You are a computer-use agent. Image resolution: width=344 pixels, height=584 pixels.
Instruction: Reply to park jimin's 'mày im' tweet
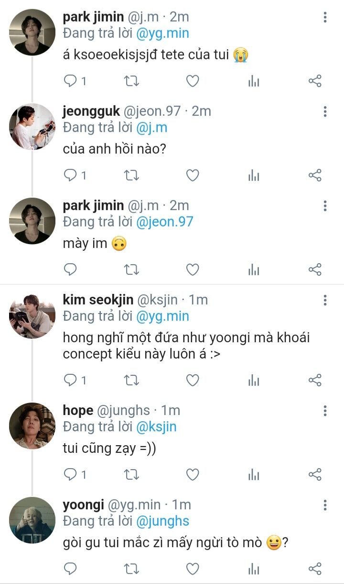click(x=70, y=270)
